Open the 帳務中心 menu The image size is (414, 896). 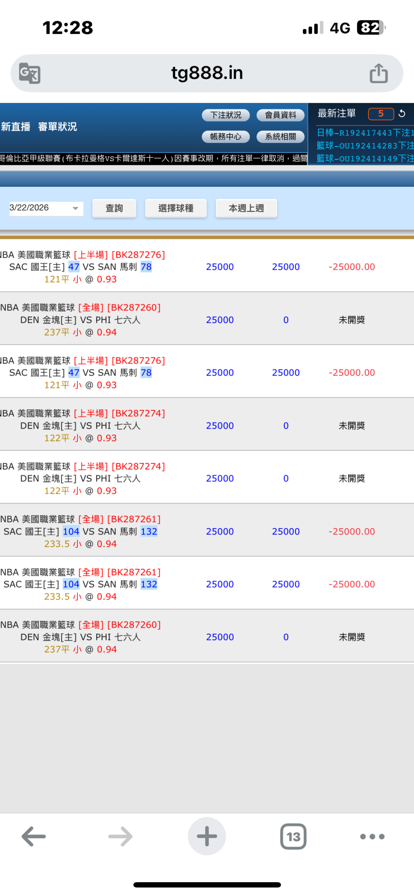pyautogui.click(x=226, y=136)
